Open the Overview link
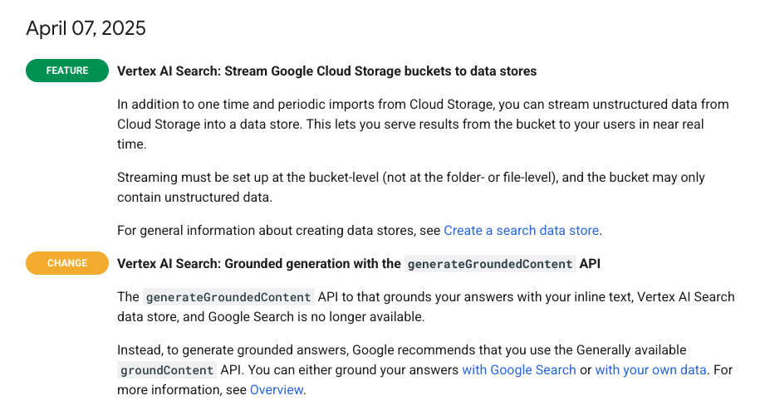Screen dimensions: 765x415 [x=276, y=389]
